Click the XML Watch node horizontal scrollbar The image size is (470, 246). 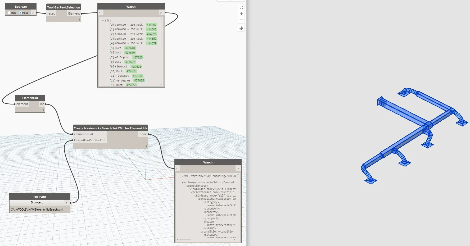[x=184, y=240]
